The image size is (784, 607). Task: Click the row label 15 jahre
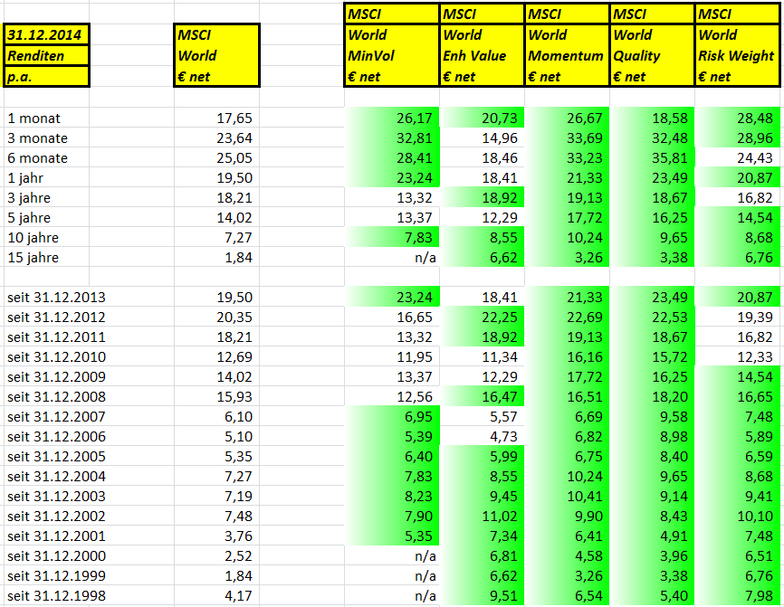(x=33, y=258)
